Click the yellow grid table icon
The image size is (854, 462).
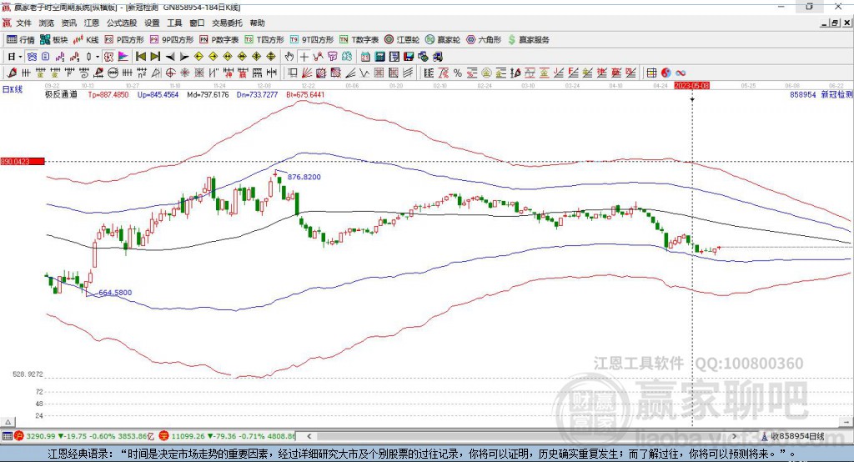(x=651, y=73)
